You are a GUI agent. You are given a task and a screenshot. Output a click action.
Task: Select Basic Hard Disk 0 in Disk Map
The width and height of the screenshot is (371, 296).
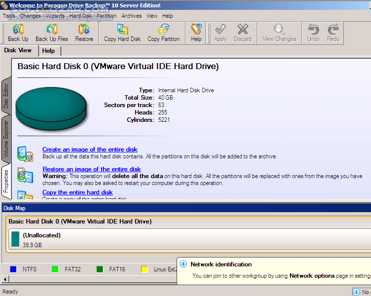(x=80, y=222)
